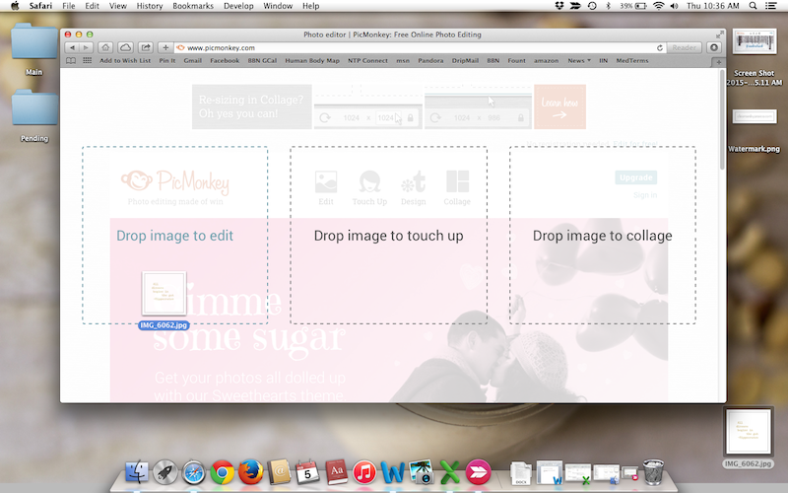Open the amazon bookmark
The width and height of the screenshot is (788, 493).
(546, 60)
